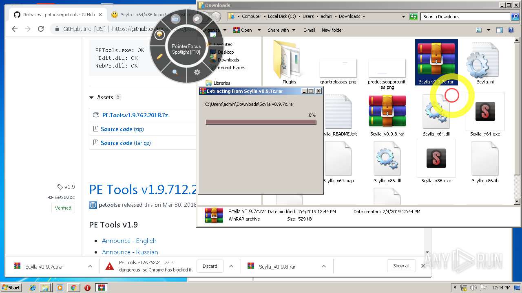Select Scylla_x86.lib file
The height and width of the screenshot is (293, 522).
tap(485, 162)
